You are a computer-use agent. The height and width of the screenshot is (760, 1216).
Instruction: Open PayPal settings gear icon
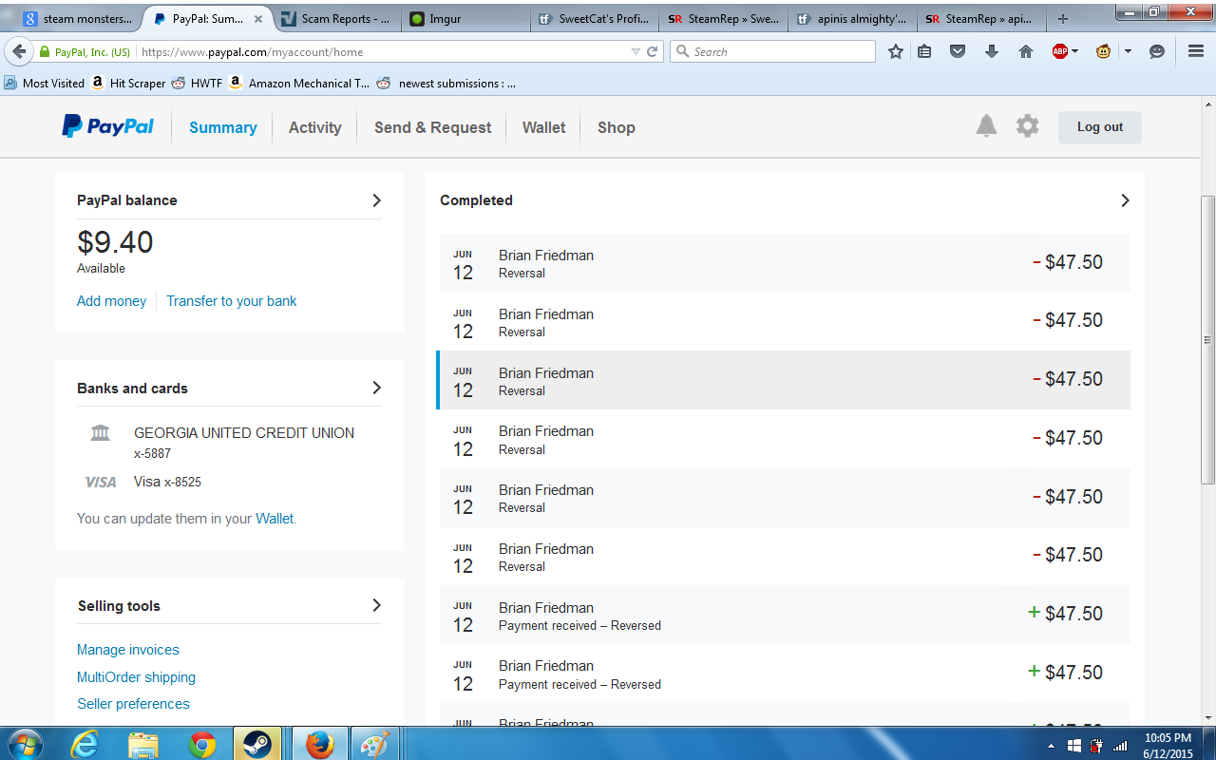(x=1027, y=126)
